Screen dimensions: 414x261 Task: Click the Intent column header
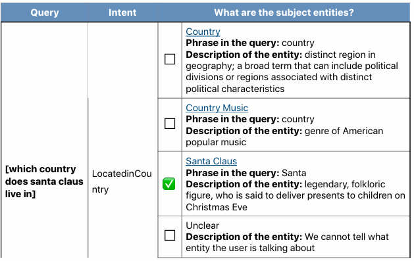[x=122, y=12]
